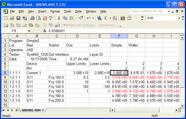
Task: Click the insert function fx icon
Action: pos(44,31)
